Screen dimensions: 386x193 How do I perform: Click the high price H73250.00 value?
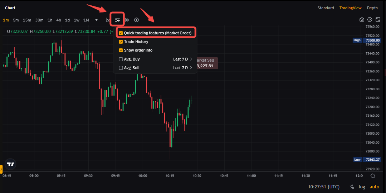pos(40,31)
